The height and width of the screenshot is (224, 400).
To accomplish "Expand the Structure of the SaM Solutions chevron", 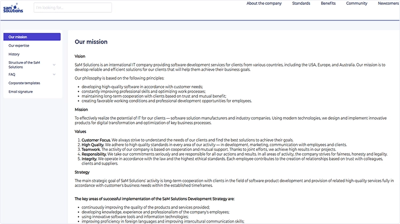I will tap(54, 64).
